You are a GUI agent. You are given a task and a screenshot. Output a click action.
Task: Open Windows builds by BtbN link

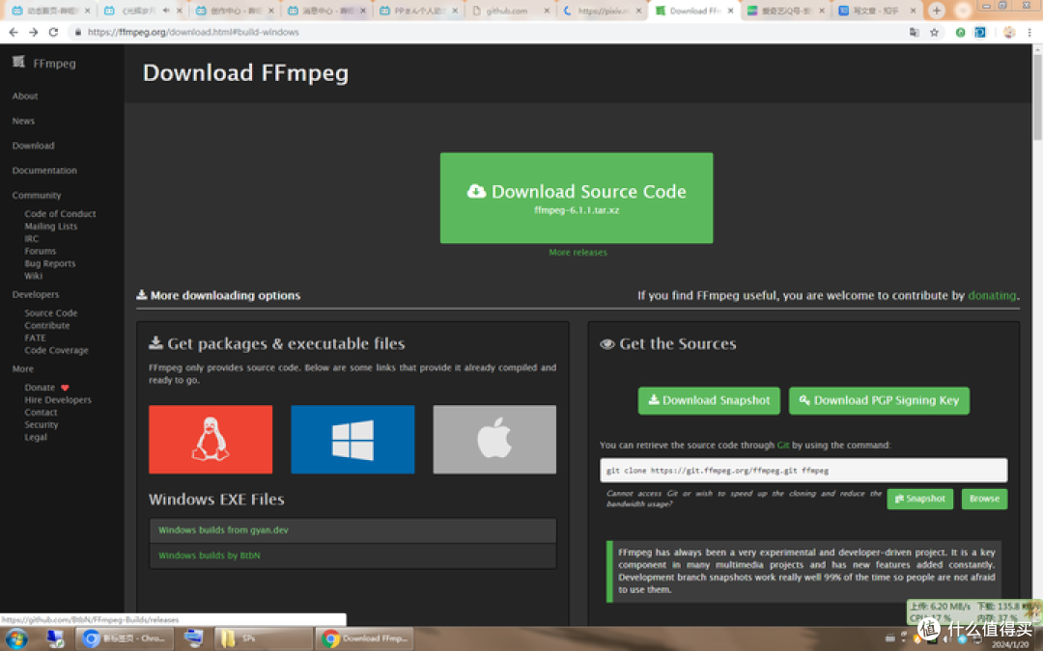coord(210,556)
